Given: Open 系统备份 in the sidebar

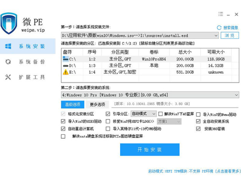Looking at the screenshot, I should 28,62.
